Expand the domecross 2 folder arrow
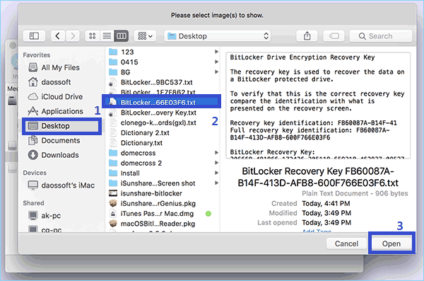This screenshot has height=281, width=424. coord(216,163)
